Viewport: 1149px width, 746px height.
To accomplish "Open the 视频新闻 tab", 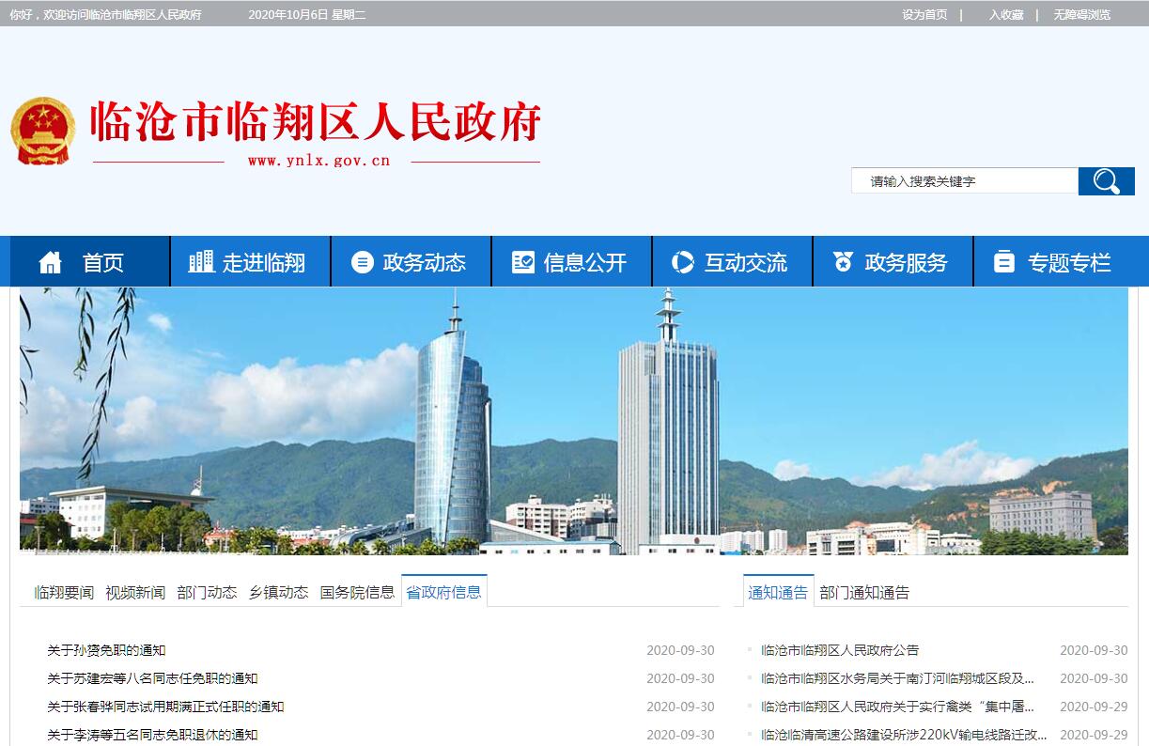I will [135, 592].
